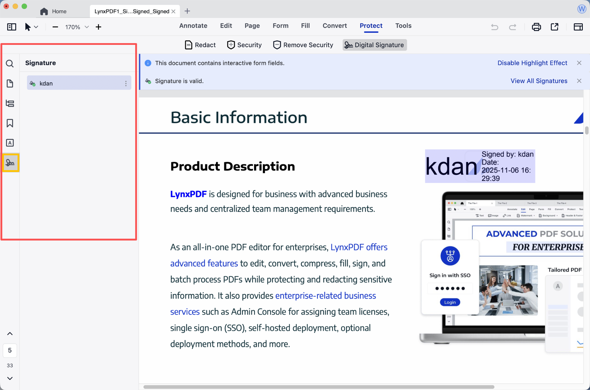Image resolution: width=590 pixels, height=390 pixels.
Task: Expand the 170% zoom dropdown
Action: (x=86, y=27)
